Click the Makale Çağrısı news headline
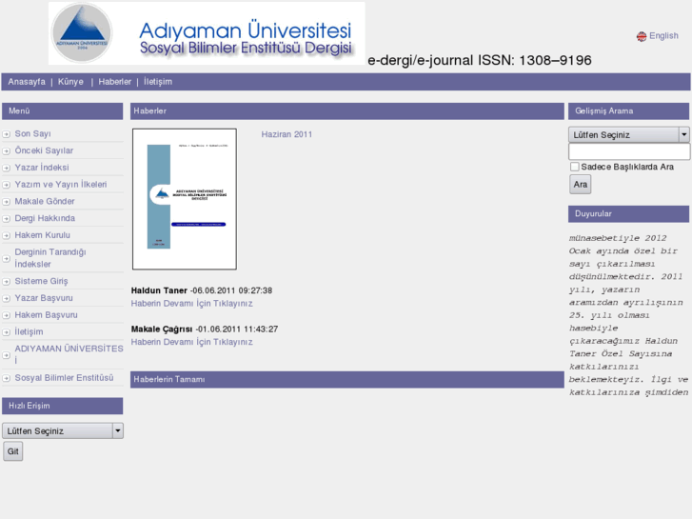 point(162,329)
